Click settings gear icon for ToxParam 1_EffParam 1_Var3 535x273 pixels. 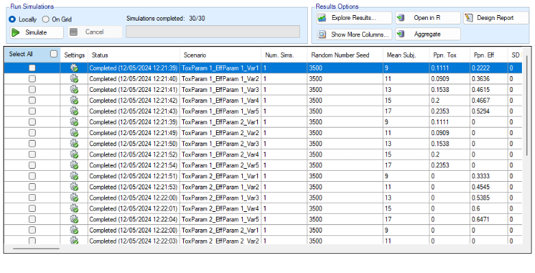pos(74,90)
